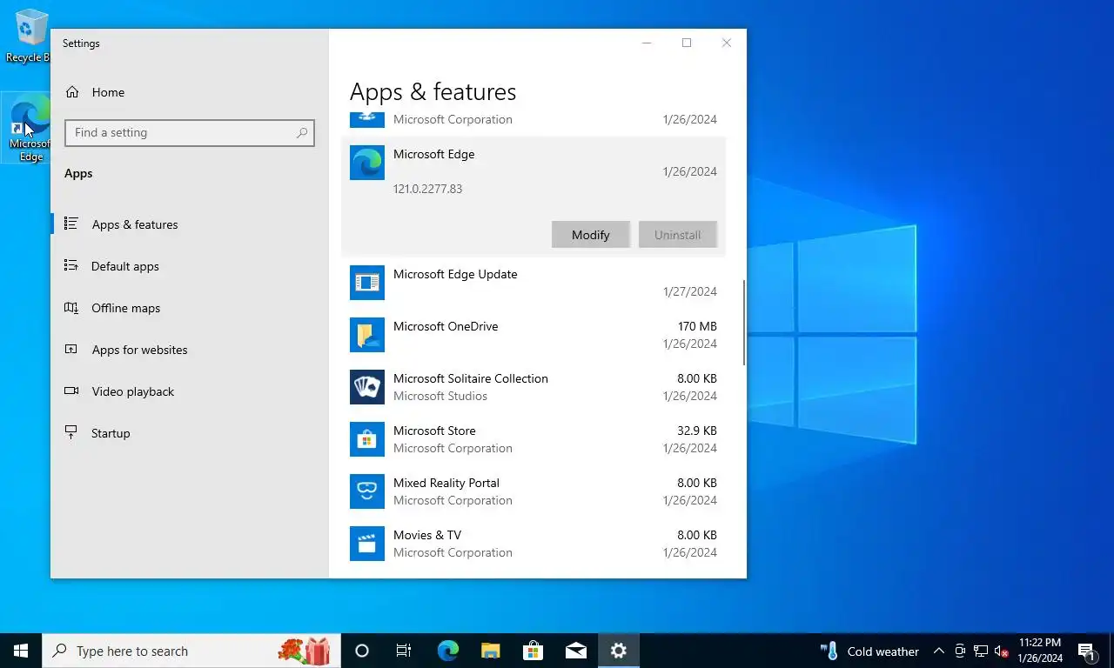
Task: Select the Mixed Reality Portal entry name
Action: 446,483
